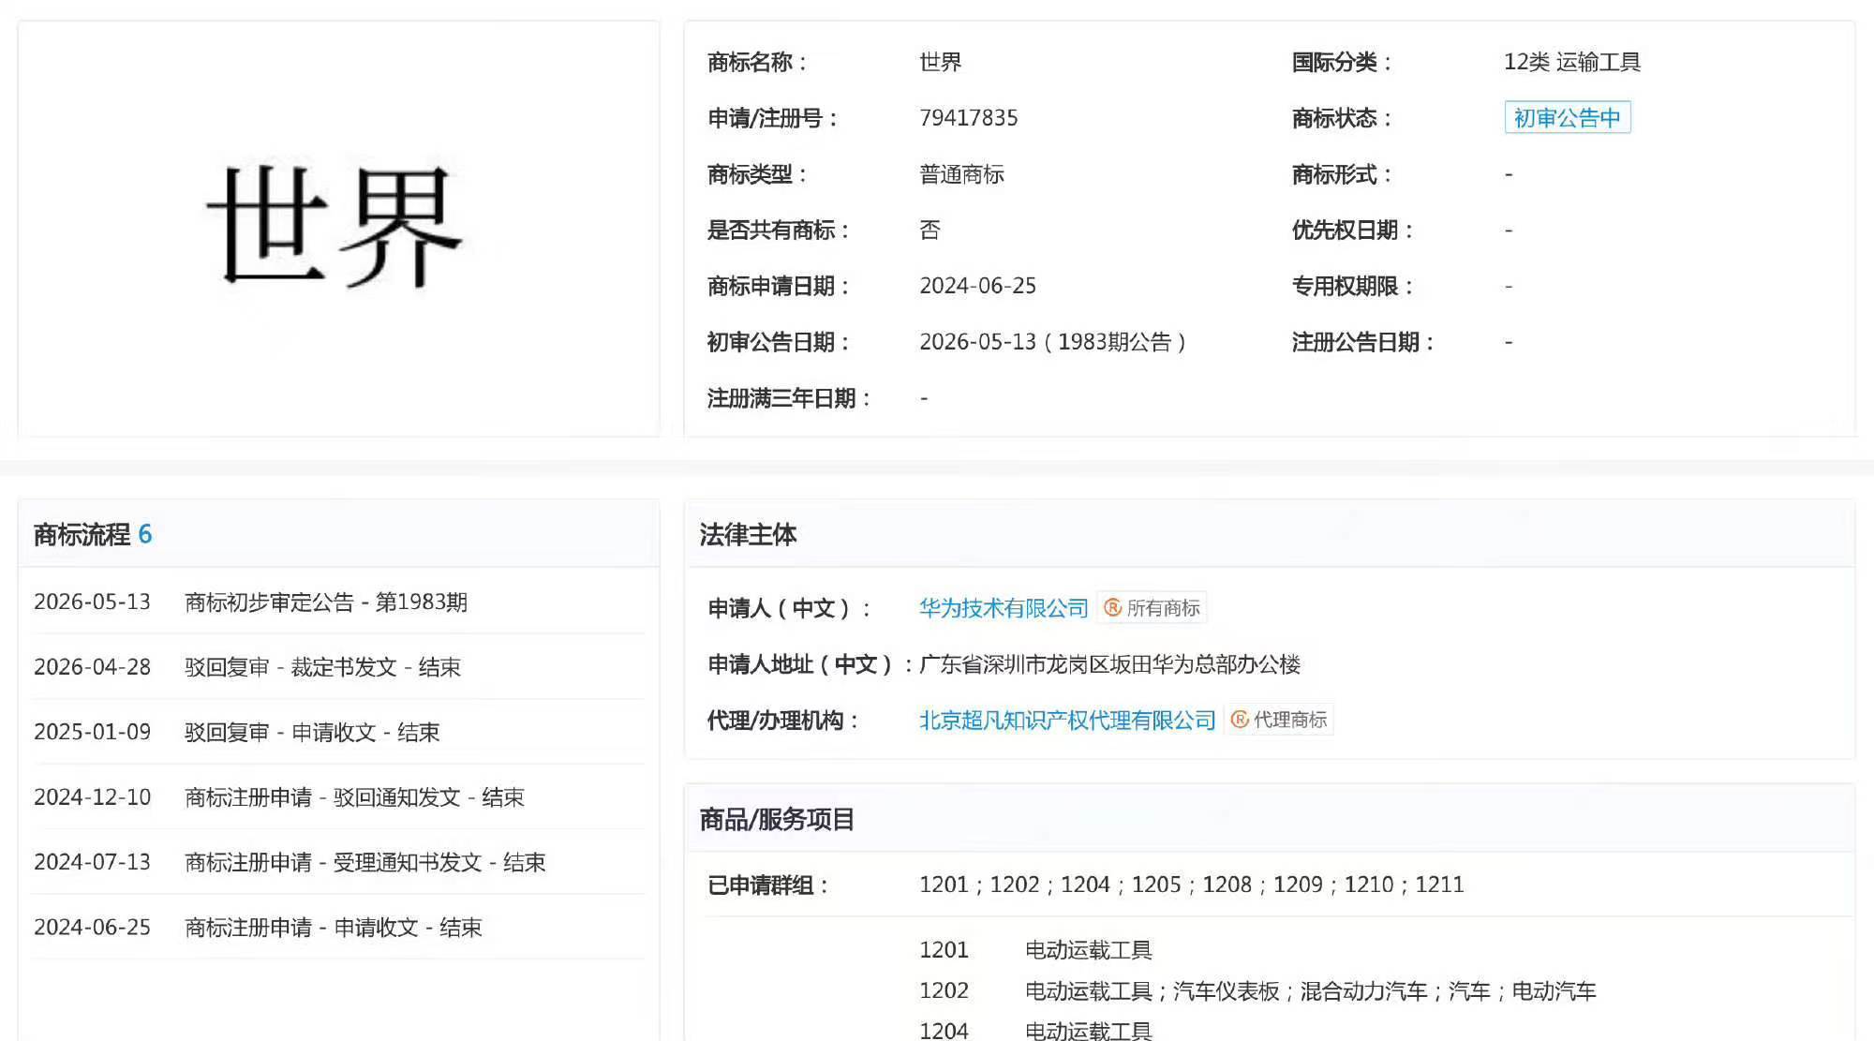Click the 是否共有商标 value 否
The image size is (1874, 1041).
930,231
